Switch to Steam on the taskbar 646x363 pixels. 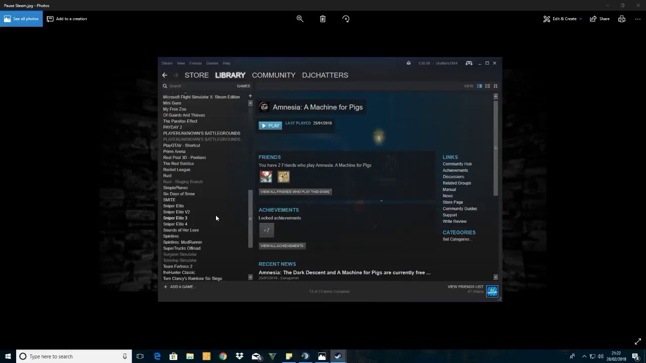coord(338,356)
